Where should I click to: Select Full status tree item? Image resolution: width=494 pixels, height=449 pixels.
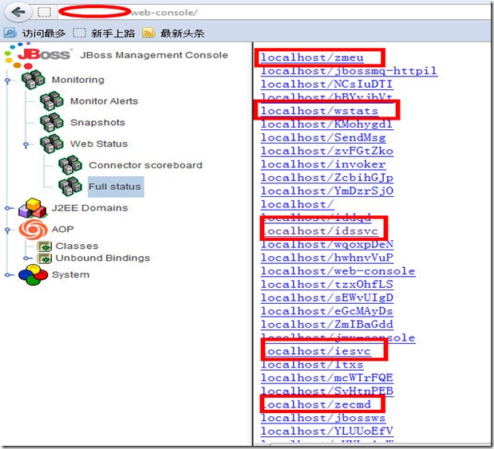115,187
